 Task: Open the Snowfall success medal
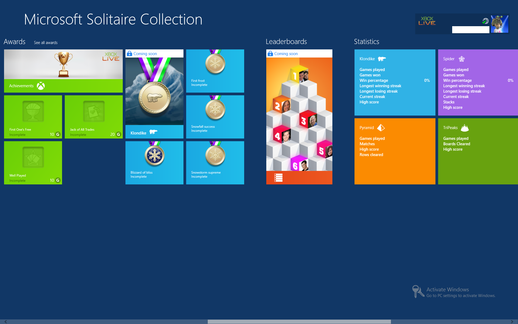[x=215, y=117]
